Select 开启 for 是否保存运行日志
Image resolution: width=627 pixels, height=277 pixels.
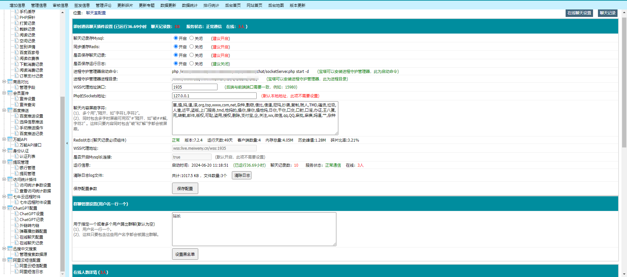pyautogui.click(x=176, y=63)
